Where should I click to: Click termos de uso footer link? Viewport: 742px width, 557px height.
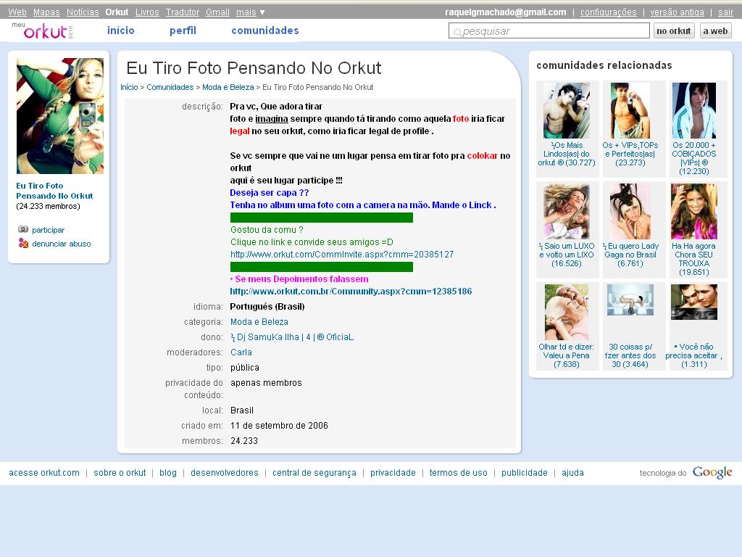(459, 473)
